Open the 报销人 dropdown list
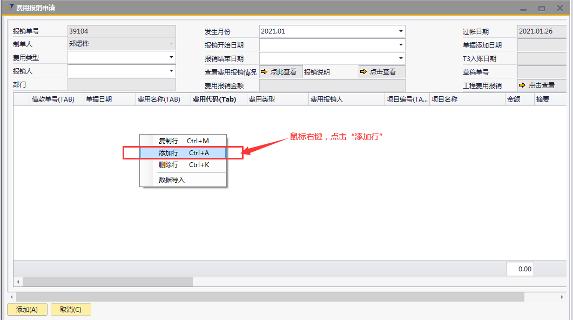Viewport: 573px width, 320px height. click(171, 70)
